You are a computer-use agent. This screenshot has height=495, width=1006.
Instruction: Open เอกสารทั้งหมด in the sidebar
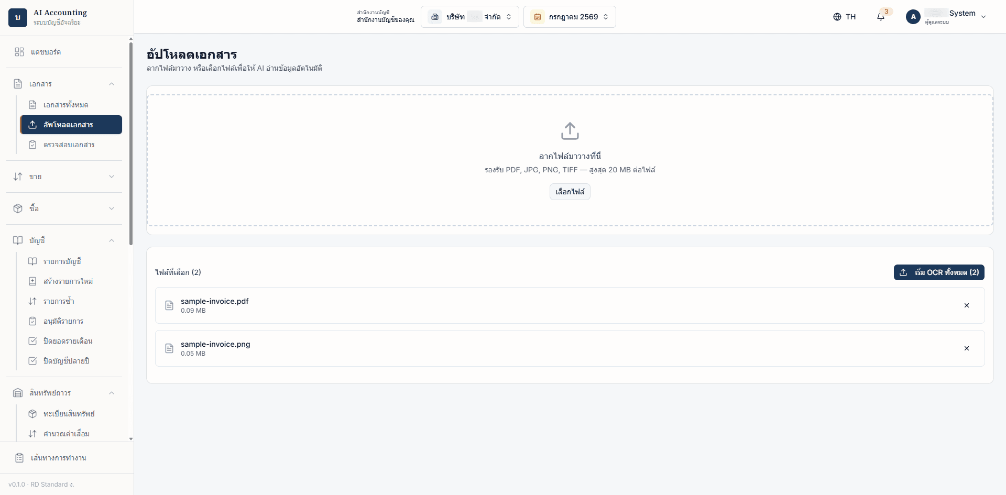tap(71, 105)
